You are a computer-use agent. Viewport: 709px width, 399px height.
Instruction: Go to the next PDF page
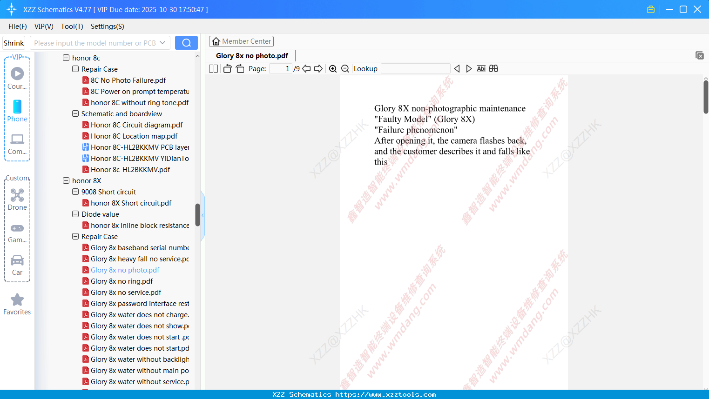[x=318, y=69]
